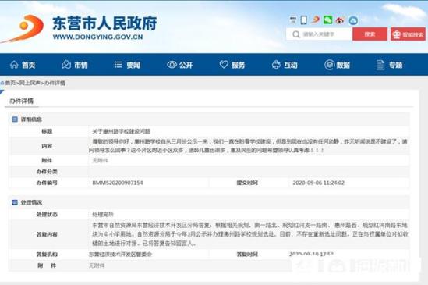Open the 专题 special topics menu
The width and height of the screenshot is (428, 285).
[390, 65]
